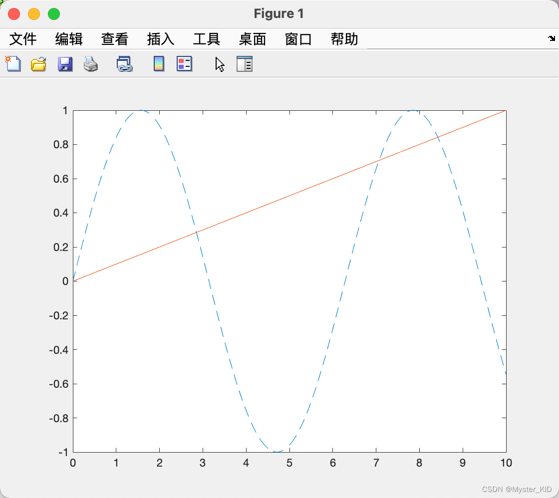Click the green full-screen window button
Image resolution: width=559 pixels, height=498 pixels.
point(54,14)
